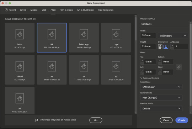
Task: Toggle the bleed link chain icon
Action: (179, 67)
